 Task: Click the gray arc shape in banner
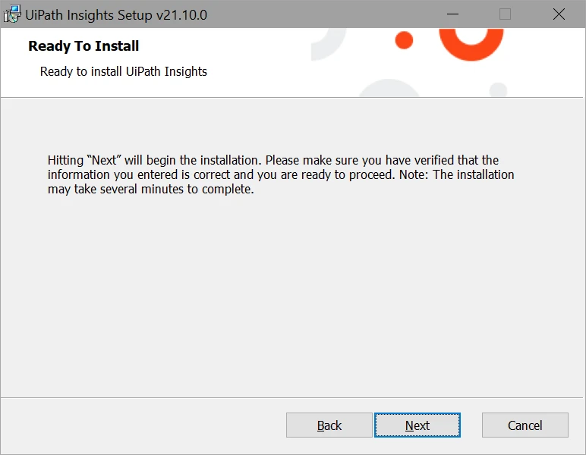pos(329,44)
